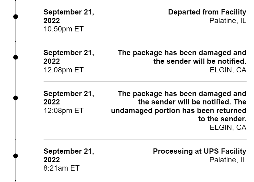Select the timeline dot for the shorter damaged-package notice

coord(15,57)
